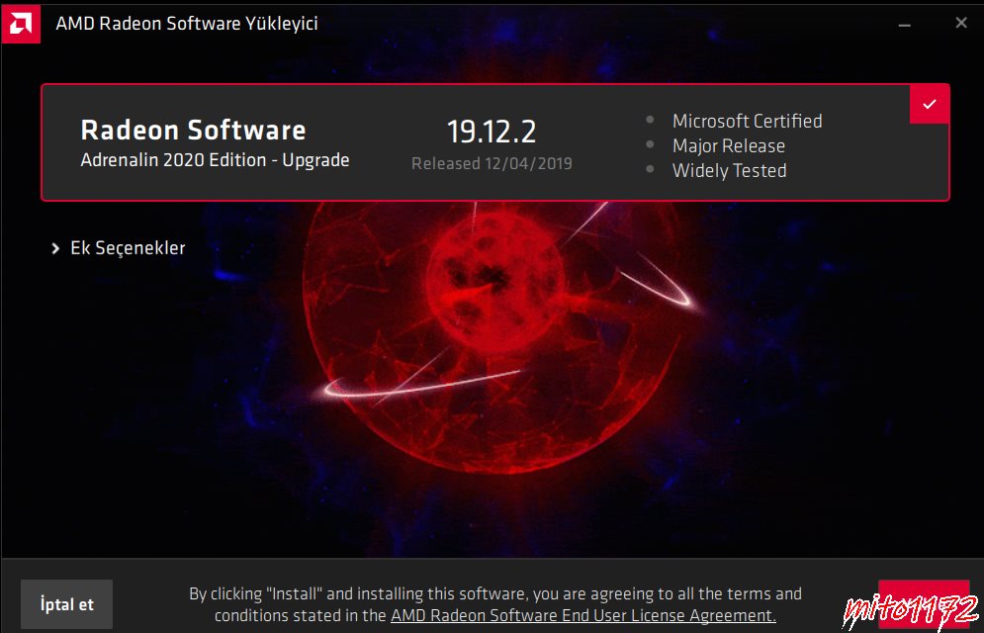Image resolution: width=984 pixels, height=633 pixels.
Task: Toggle the red checkmark on Radeon Software card
Action: tap(929, 104)
